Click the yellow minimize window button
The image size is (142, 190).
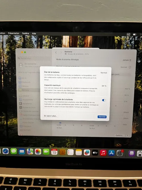coord(22,52)
